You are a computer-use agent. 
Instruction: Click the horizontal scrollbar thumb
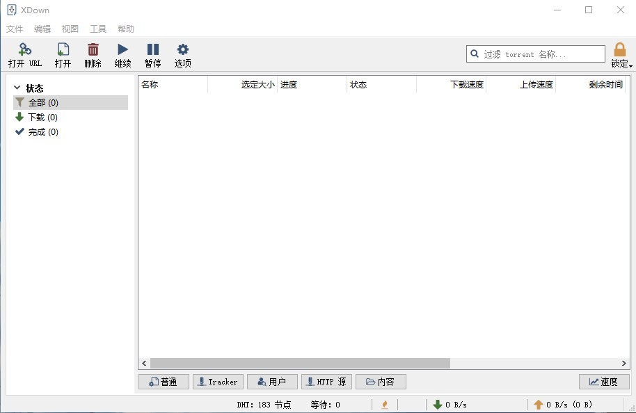tap(300, 363)
